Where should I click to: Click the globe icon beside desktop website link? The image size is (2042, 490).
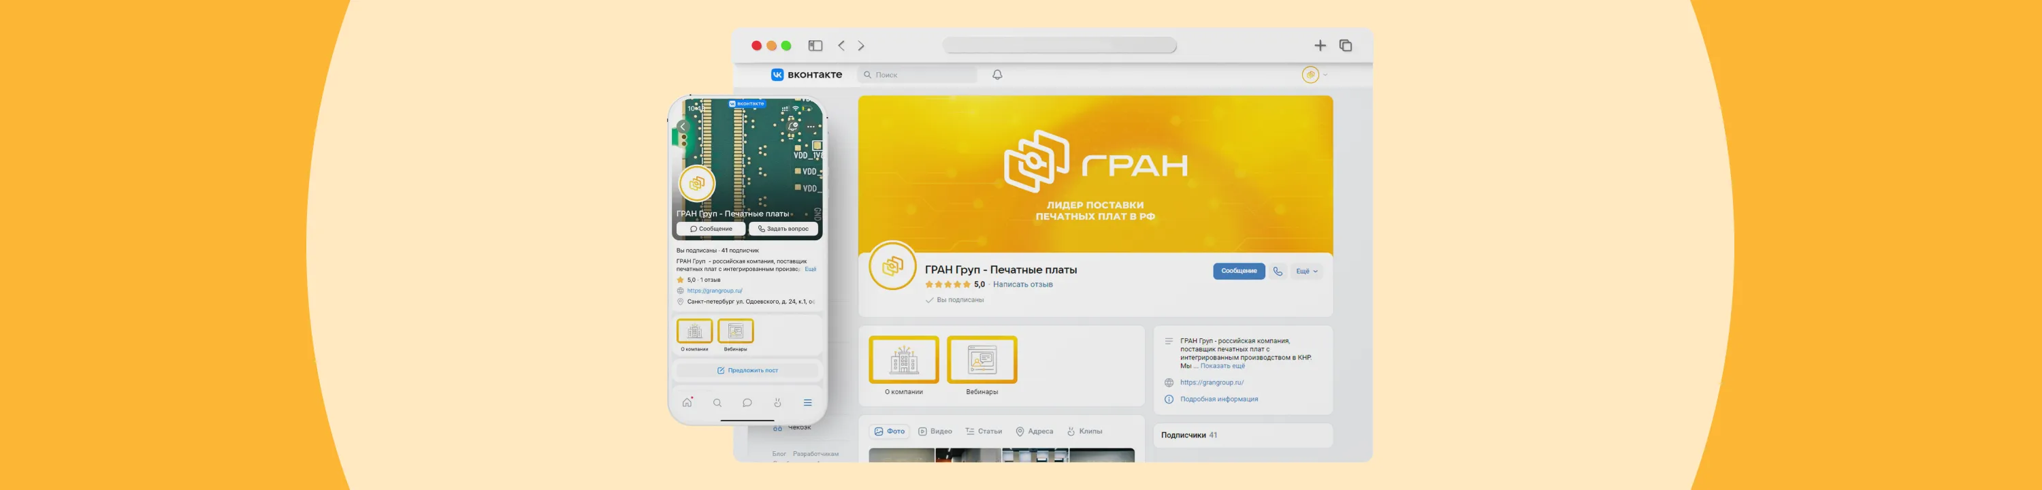(1169, 382)
